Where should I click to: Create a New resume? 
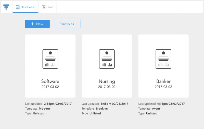(x=37, y=24)
